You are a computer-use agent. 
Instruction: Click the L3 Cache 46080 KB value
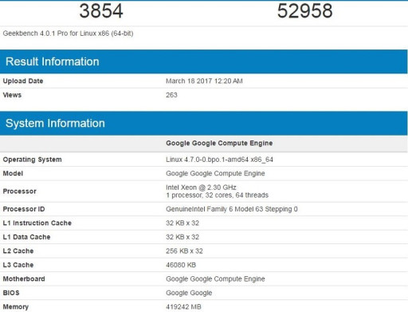pyautogui.click(x=181, y=265)
